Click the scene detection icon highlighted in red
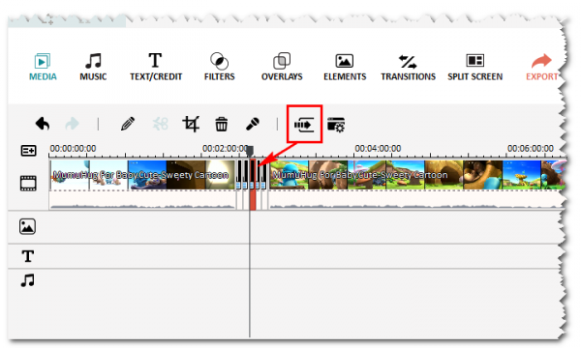The height and width of the screenshot is (348, 581). tap(304, 125)
